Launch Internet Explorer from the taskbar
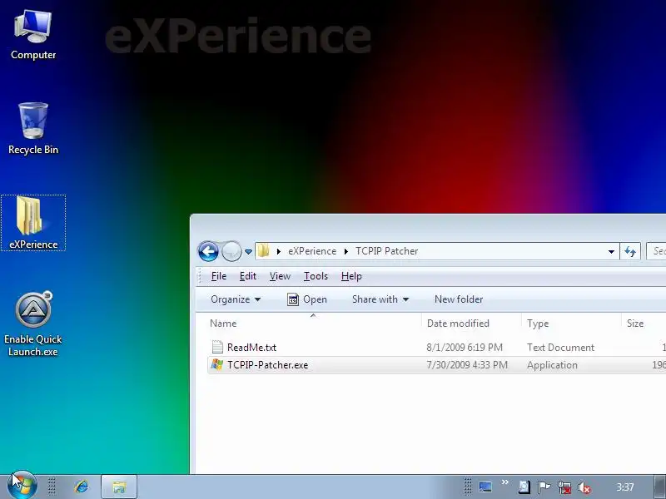 (x=81, y=487)
